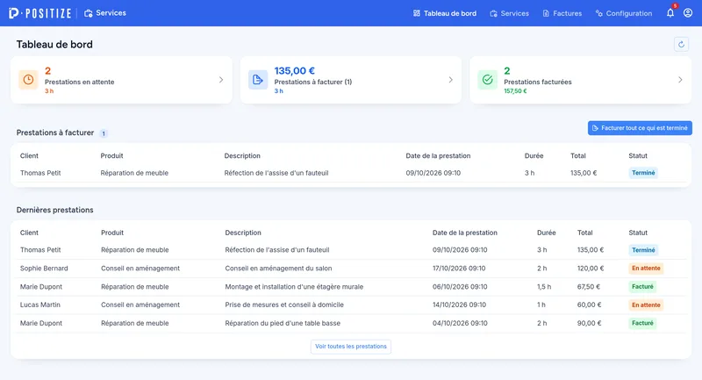Viewport: 702px width, 380px height.
Task: Click 'Montage et installation d'une étagère murale'
Action: pos(294,286)
